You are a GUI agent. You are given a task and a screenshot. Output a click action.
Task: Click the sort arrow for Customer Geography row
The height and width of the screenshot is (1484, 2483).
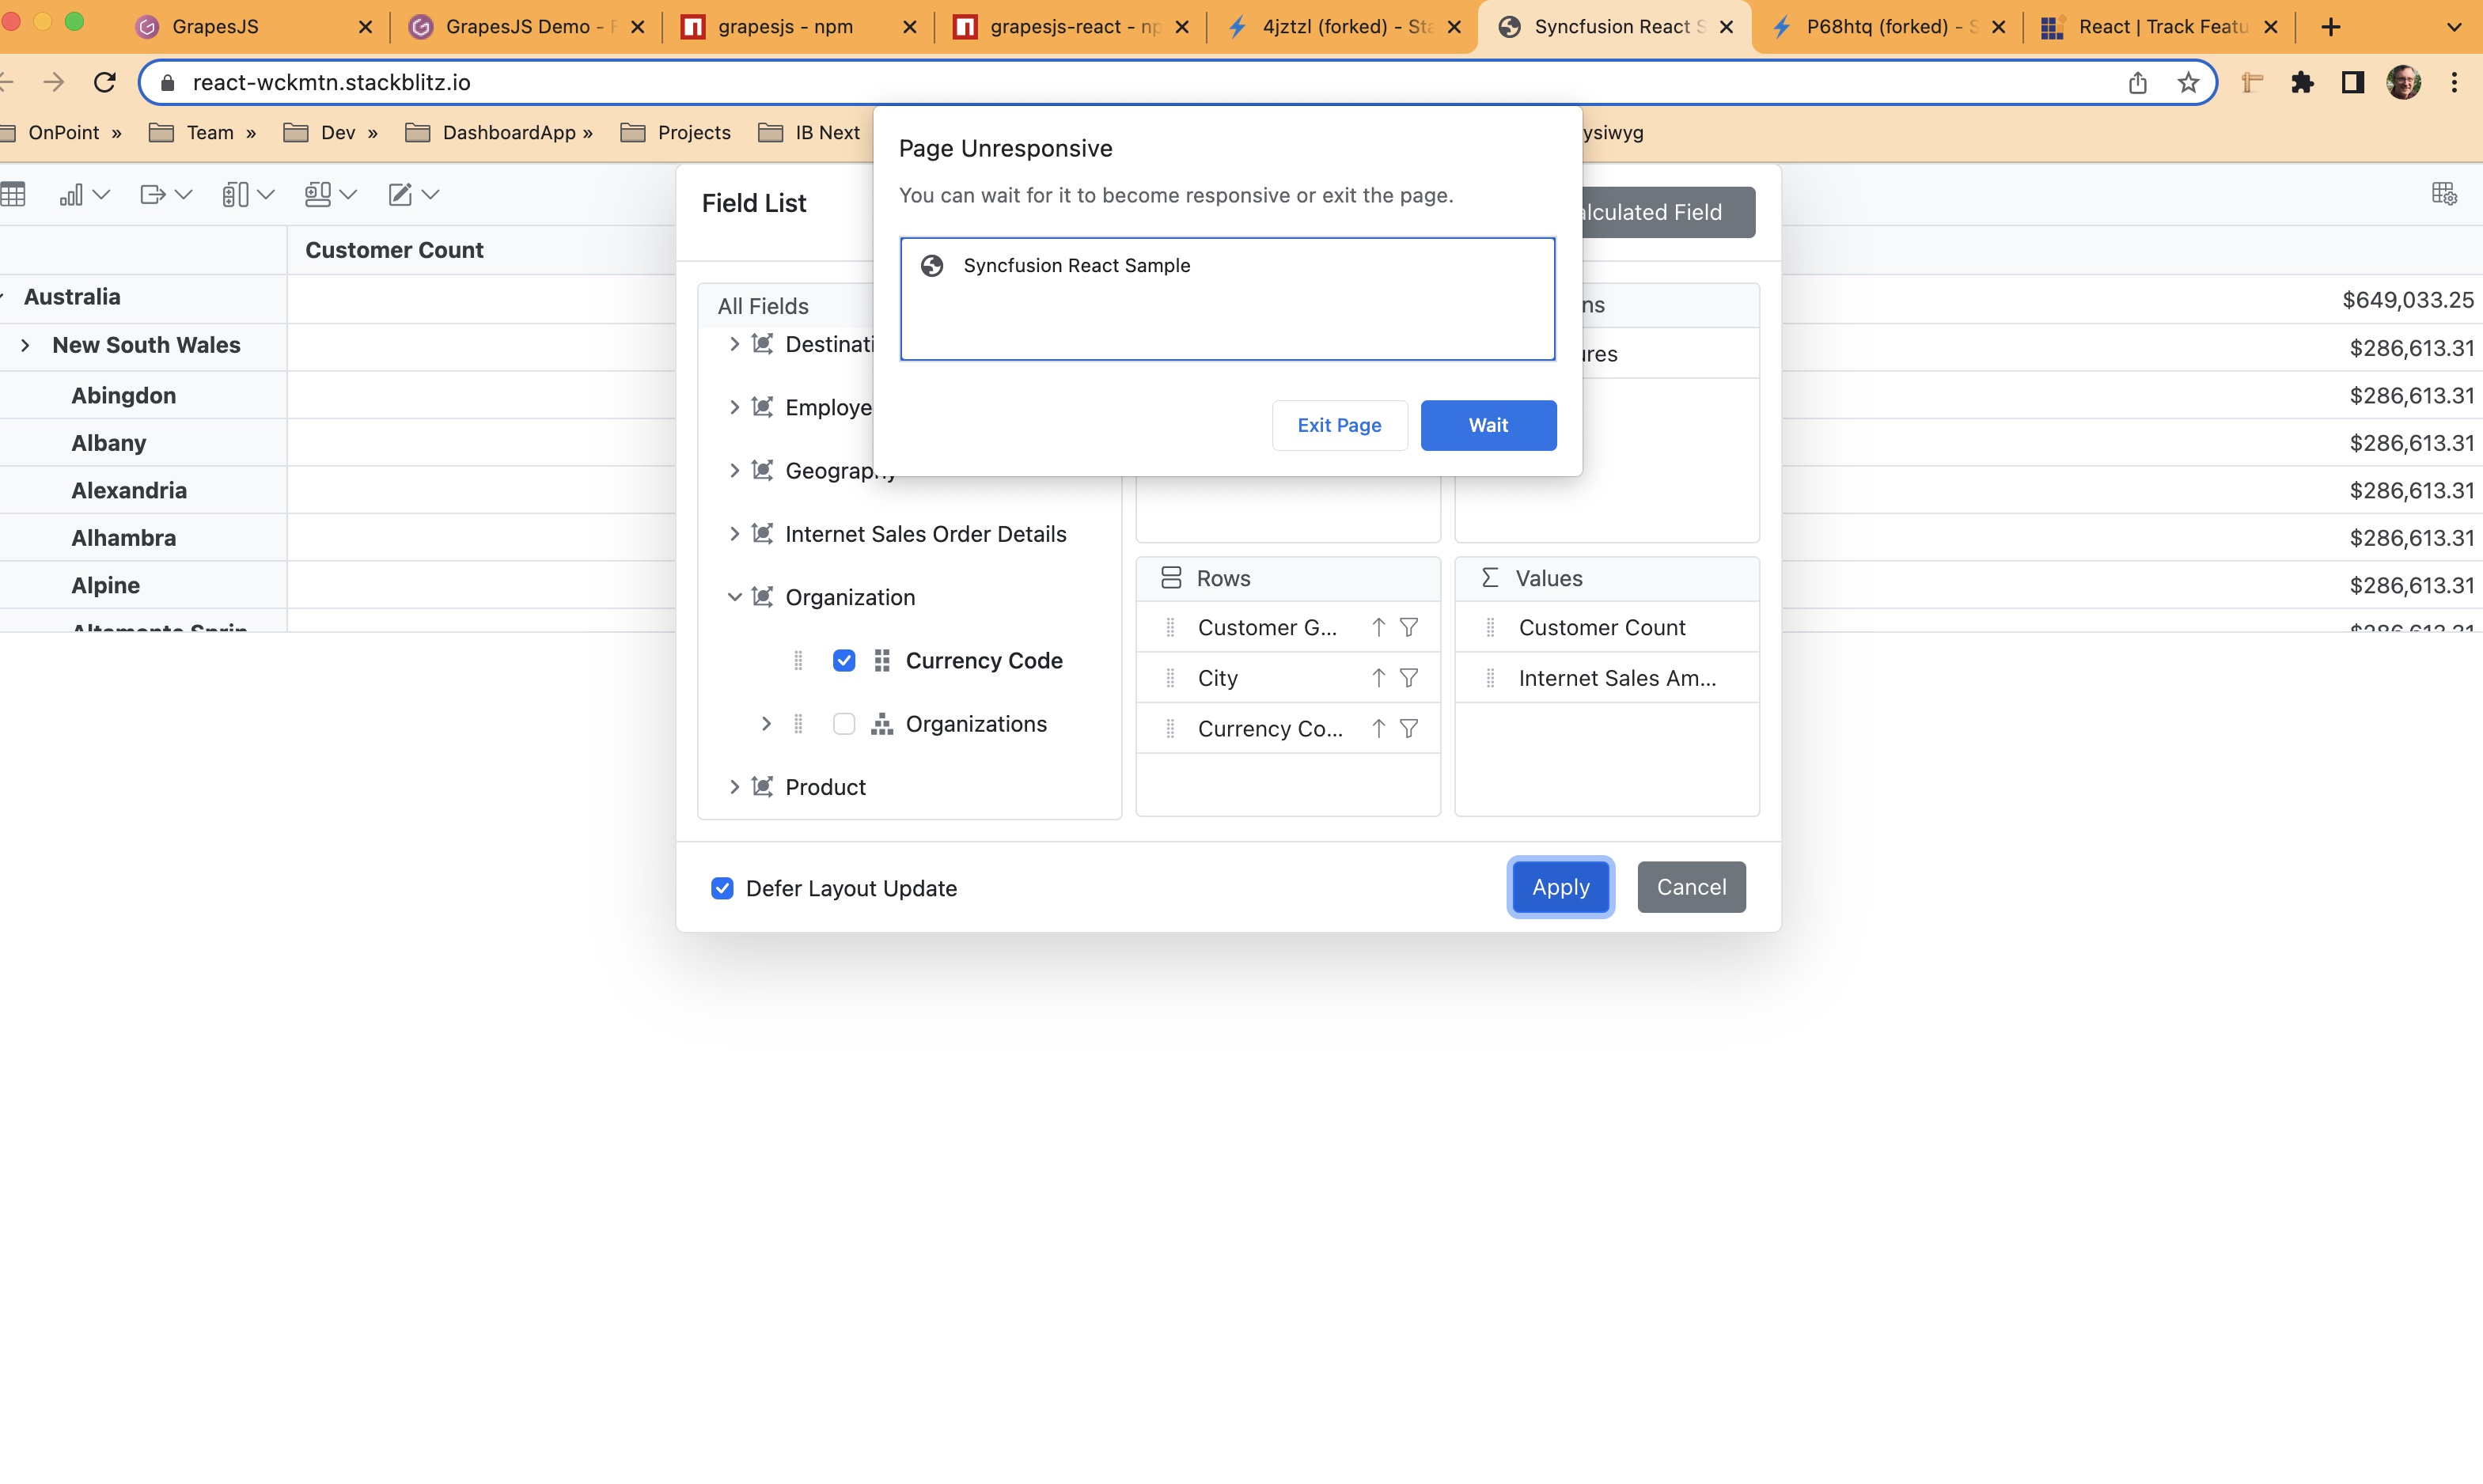pos(1378,627)
